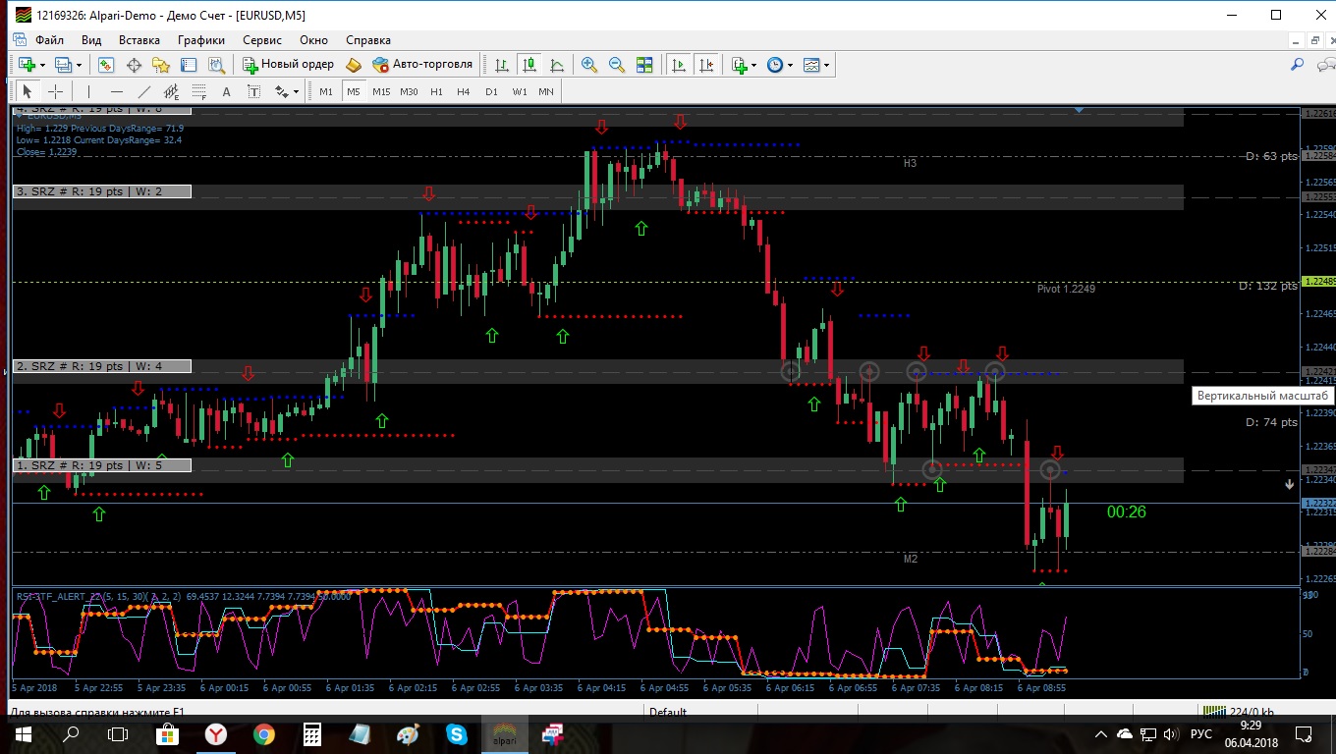Open the Файл menu
The image size is (1336, 754).
click(x=49, y=40)
